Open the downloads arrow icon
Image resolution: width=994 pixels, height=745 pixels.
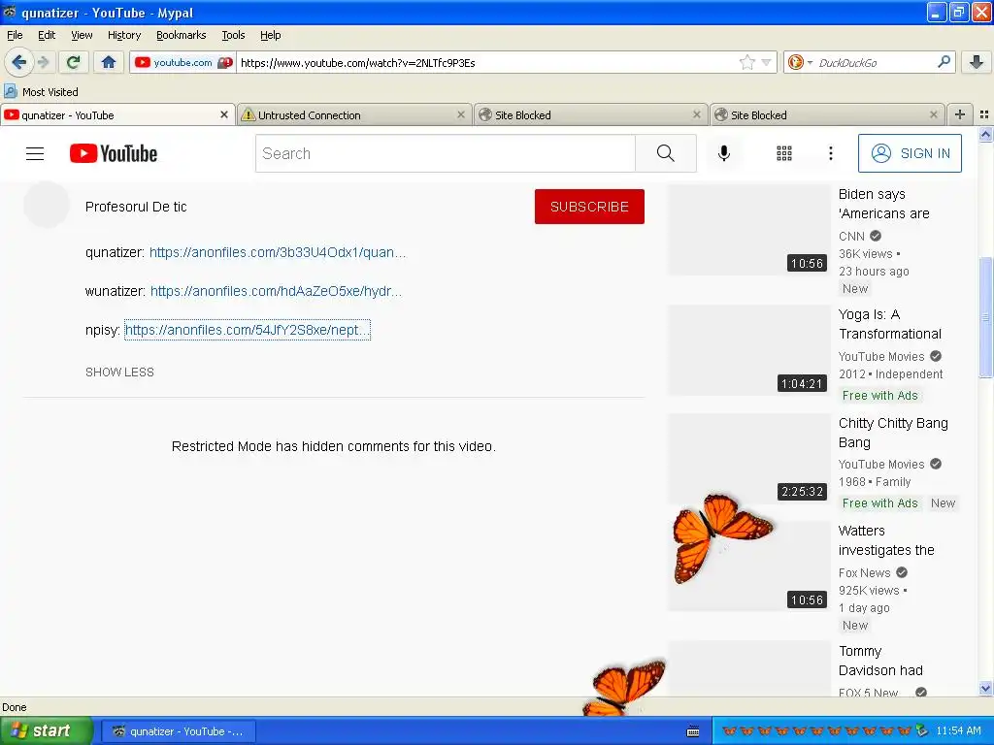tap(977, 62)
